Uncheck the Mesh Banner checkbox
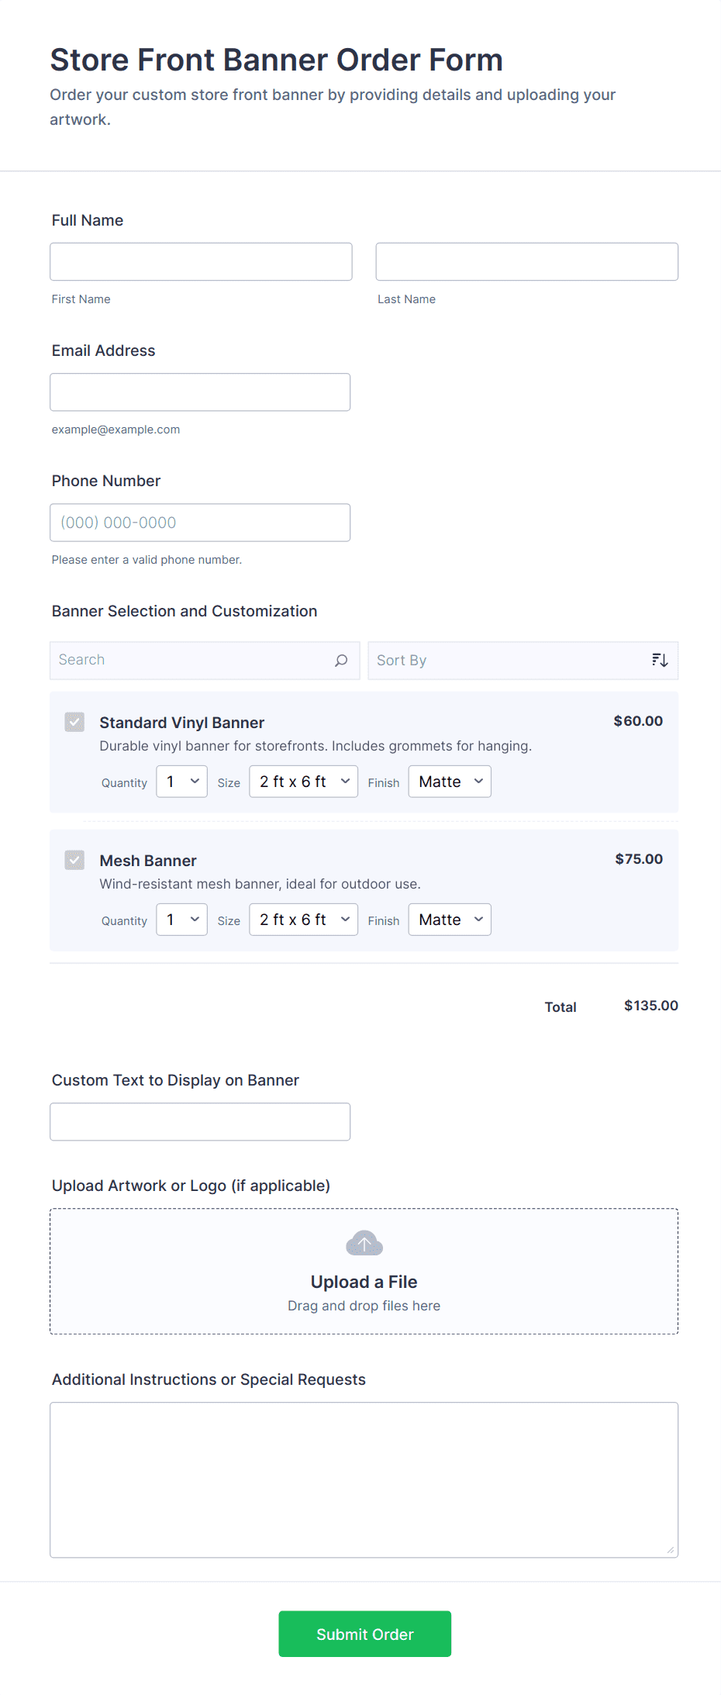Viewport: 721px width, 1695px height. click(74, 859)
